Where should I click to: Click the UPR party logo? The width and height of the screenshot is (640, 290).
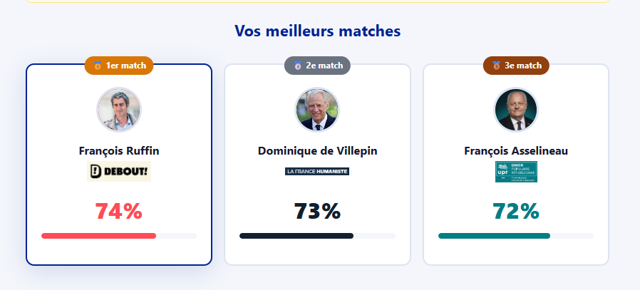[516, 172]
